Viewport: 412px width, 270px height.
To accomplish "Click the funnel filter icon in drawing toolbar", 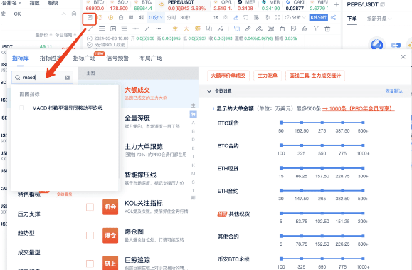I will click(x=316, y=28).
